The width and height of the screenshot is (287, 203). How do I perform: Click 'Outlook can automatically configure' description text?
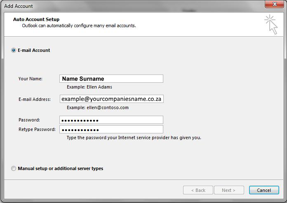(x=79, y=26)
